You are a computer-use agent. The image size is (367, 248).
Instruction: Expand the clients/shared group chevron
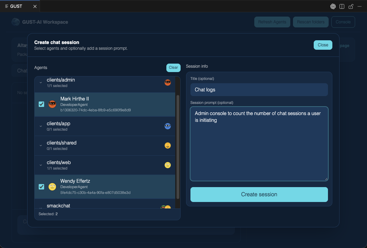[x=41, y=145]
